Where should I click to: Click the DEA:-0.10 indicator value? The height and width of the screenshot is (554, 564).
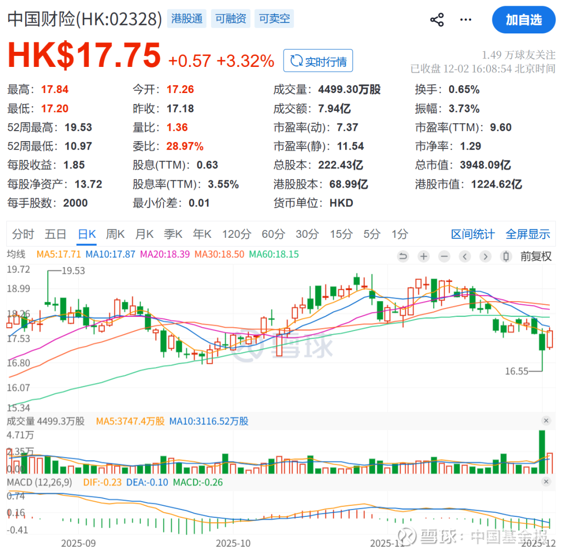(x=147, y=482)
